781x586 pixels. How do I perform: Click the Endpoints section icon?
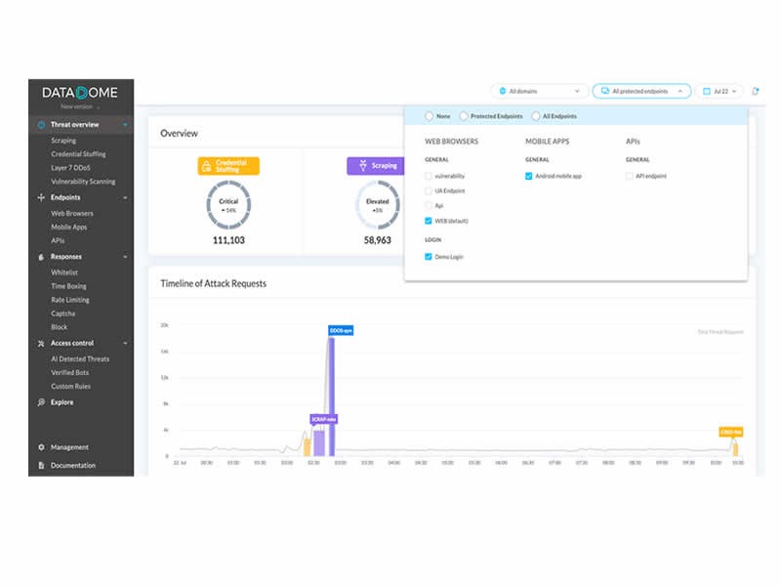(x=40, y=197)
